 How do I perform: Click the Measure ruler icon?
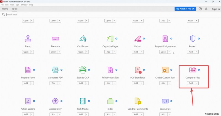pos(56,39)
